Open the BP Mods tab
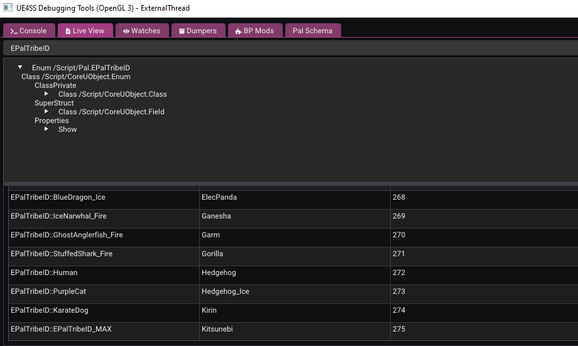Image resolution: width=578 pixels, height=346 pixels. coord(255,31)
